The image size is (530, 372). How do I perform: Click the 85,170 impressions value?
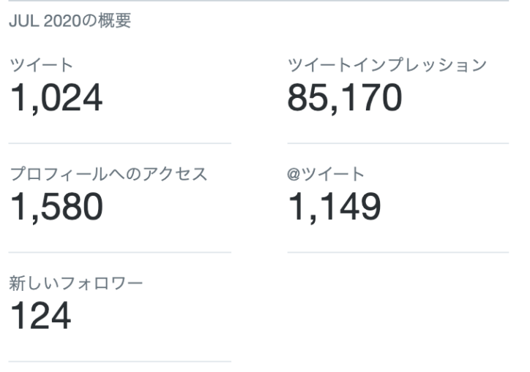click(x=345, y=98)
